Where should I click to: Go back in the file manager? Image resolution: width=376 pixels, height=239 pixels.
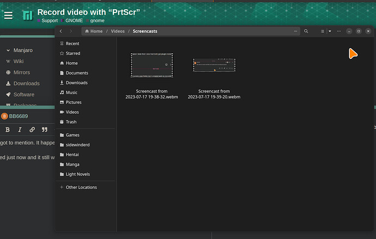61,31
